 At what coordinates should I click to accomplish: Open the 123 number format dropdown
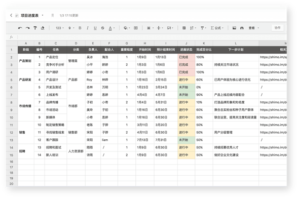click(x=60, y=28)
